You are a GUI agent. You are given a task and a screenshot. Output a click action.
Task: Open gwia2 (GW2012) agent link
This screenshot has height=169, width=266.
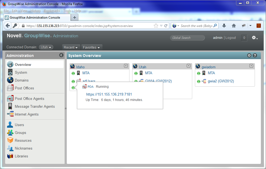click(221, 81)
